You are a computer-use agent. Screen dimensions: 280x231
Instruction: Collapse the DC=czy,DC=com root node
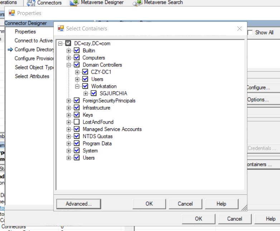tap(61, 44)
